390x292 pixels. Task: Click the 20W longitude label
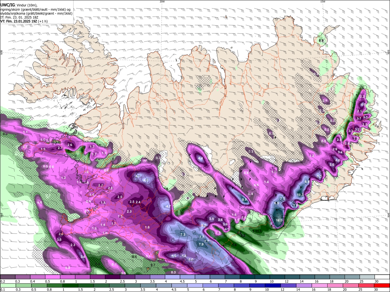(x=162, y=2)
